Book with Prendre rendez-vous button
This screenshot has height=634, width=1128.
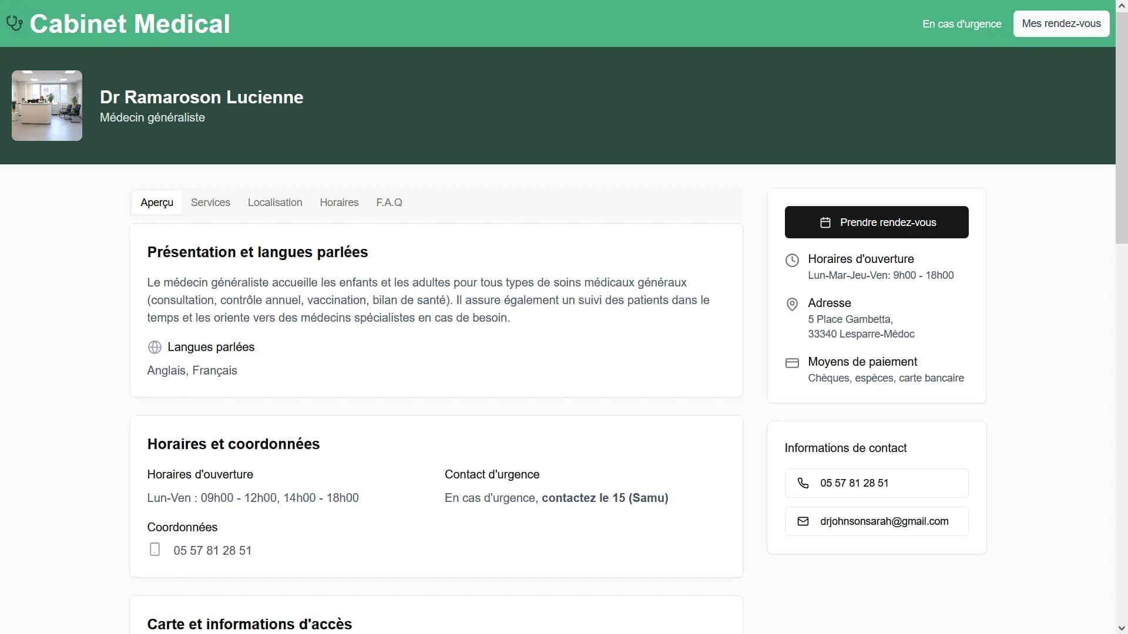tap(877, 222)
